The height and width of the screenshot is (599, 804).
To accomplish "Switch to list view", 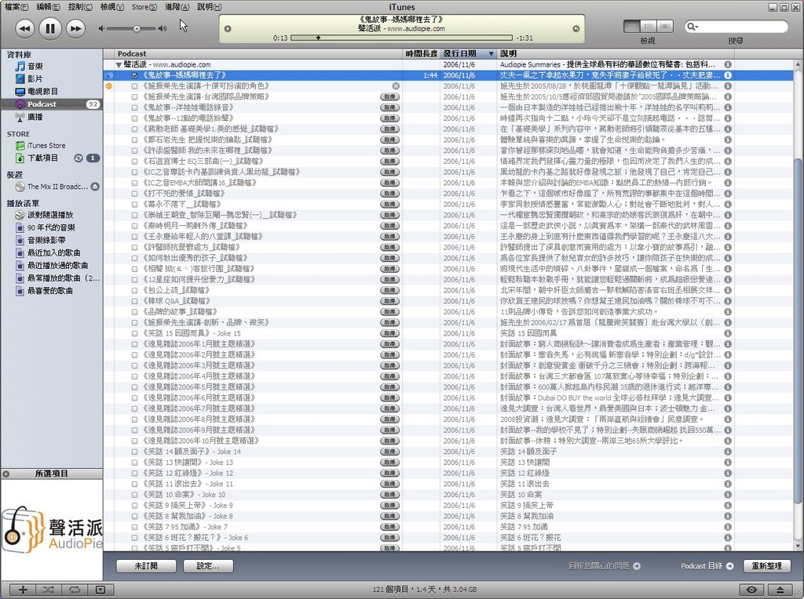I will point(632,26).
